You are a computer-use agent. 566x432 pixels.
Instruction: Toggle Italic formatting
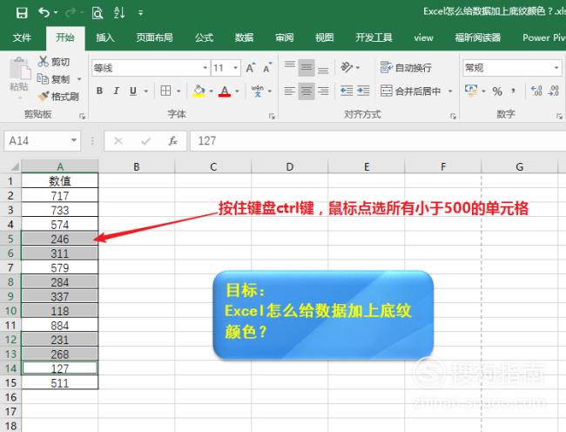click(x=116, y=91)
